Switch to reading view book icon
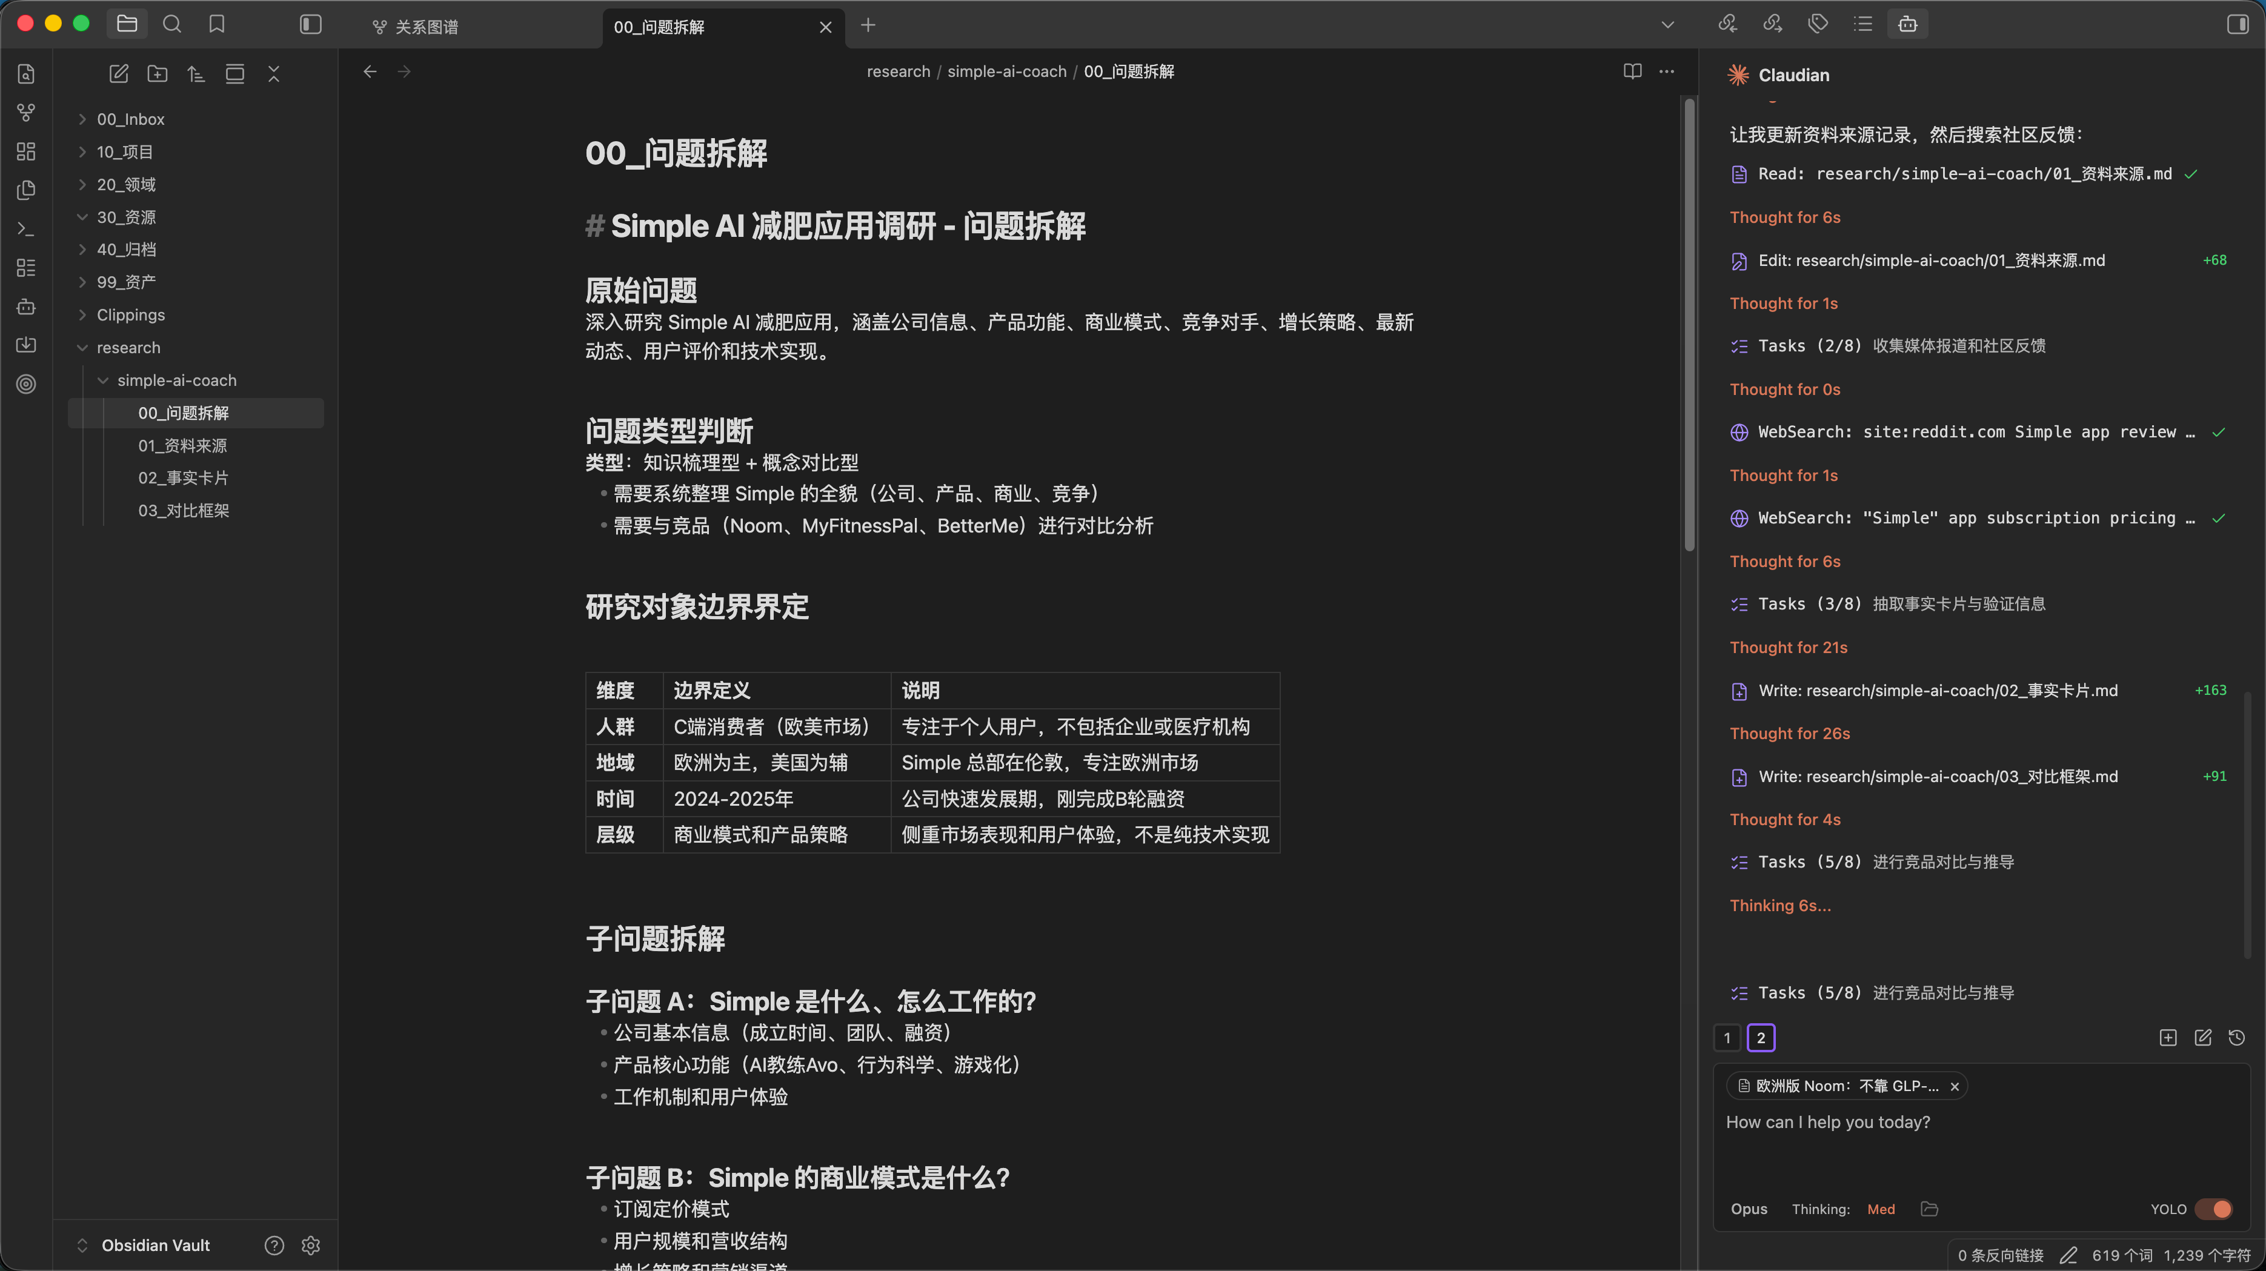2266x1271 pixels. tap(1633, 71)
